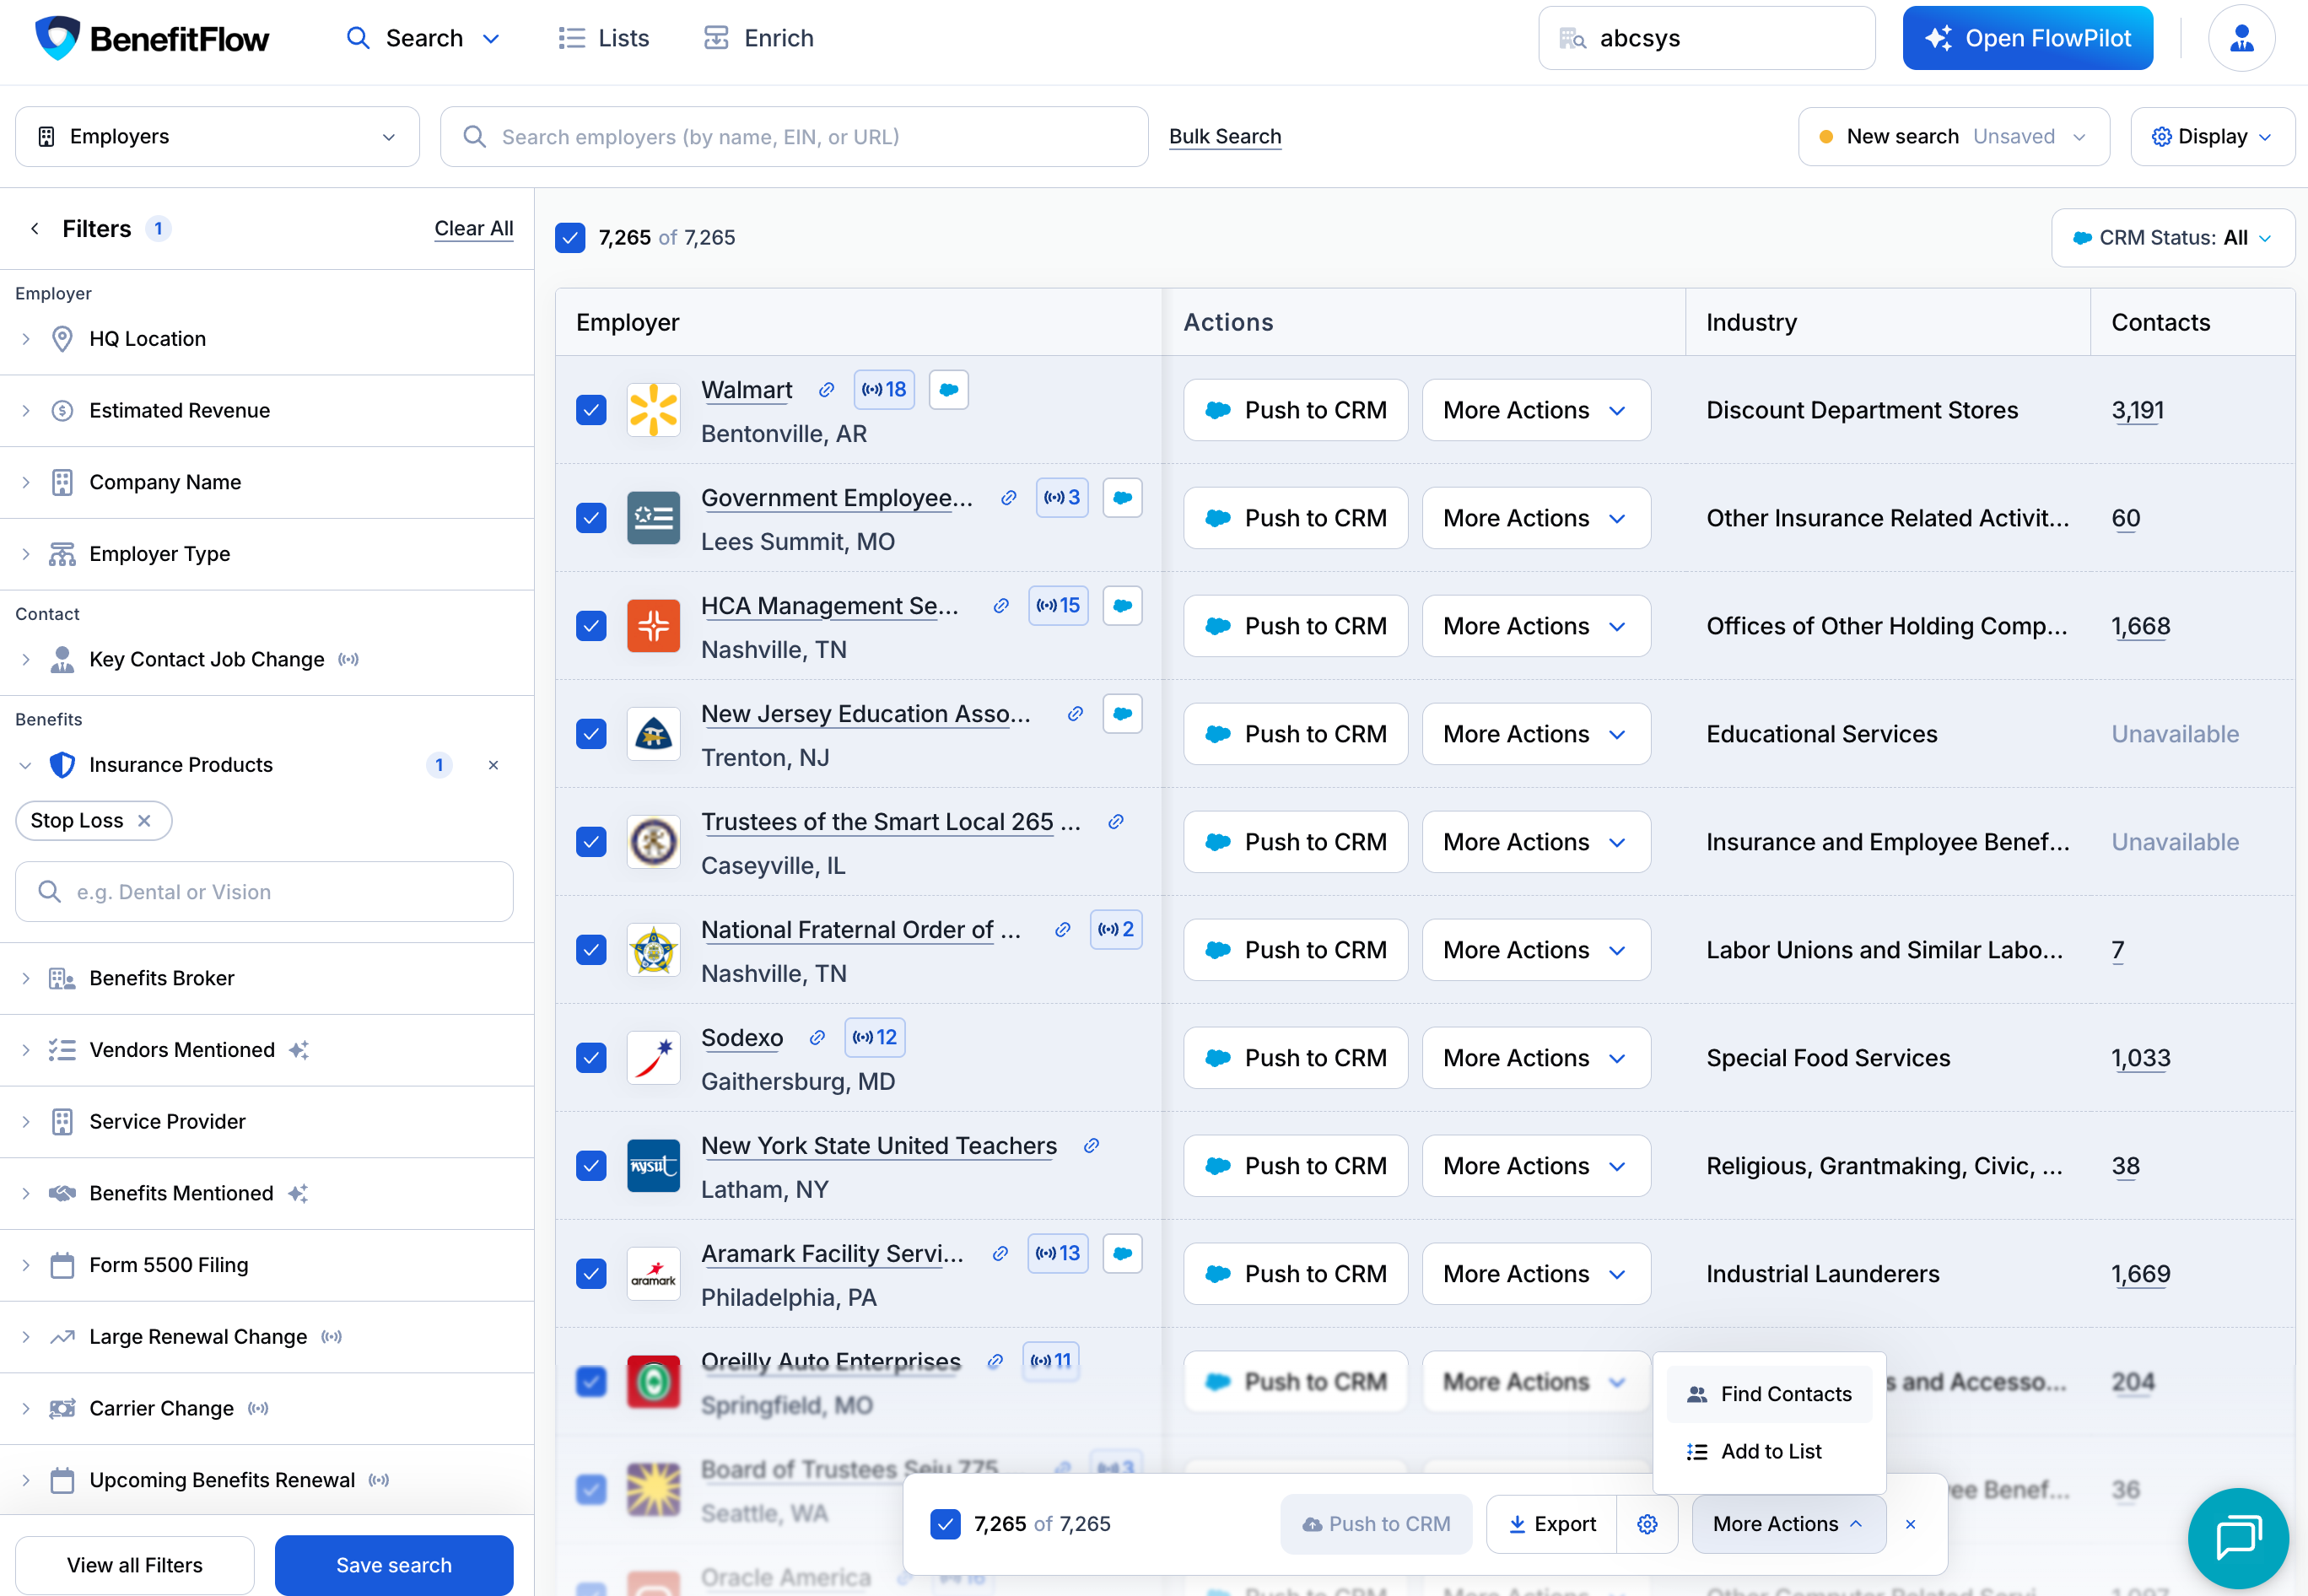Click the Open FlowPilot button
The image size is (2308, 1596).
pos(2027,38)
